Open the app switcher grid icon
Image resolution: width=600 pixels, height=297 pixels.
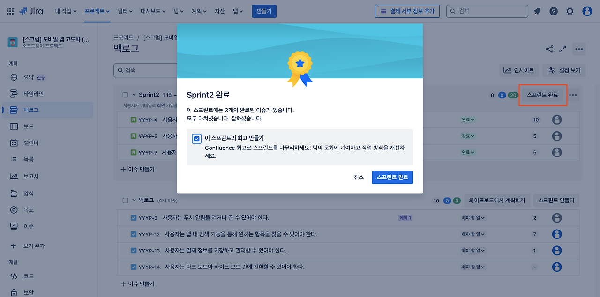click(x=9, y=11)
